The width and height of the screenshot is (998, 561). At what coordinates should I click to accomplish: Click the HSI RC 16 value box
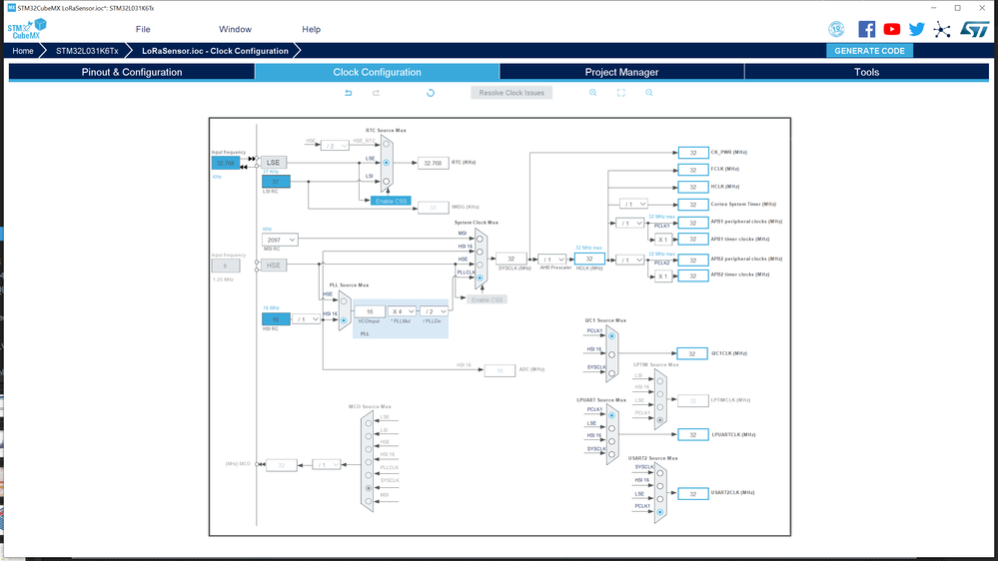tap(277, 319)
